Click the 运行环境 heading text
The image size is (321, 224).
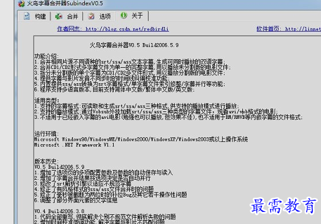point(47,134)
